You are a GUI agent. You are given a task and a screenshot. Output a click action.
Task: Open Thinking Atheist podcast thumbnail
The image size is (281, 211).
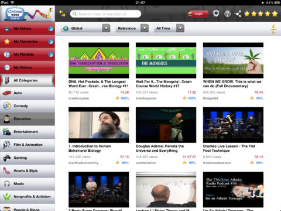[233, 189]
